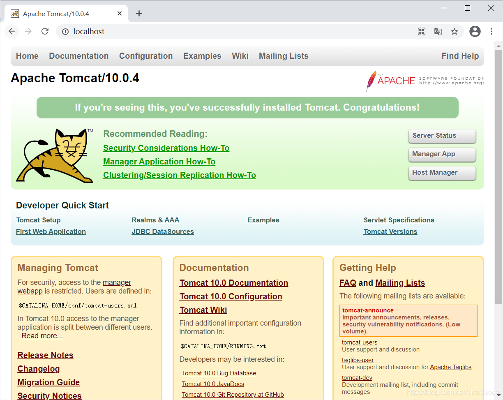The height and width of the screenshot is (400, 503).
Task: Open Mailing Lists in the top nav bar
Action: (284, 56)
